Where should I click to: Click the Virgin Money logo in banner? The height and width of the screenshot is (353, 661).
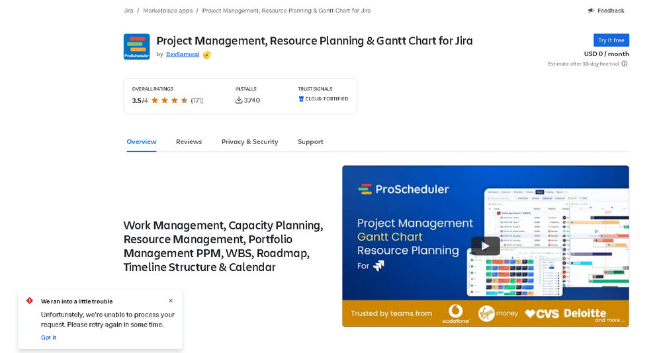click(x=498, y=313)
